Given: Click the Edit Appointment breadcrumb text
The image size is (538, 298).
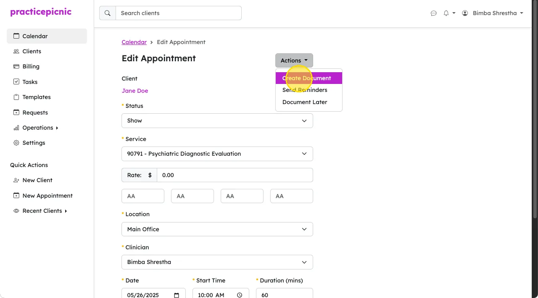Looking at the screenshot, I should (x=181, y=42).
